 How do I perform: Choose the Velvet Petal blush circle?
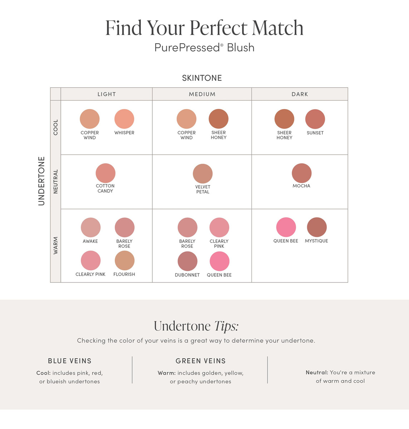(203, 174)
